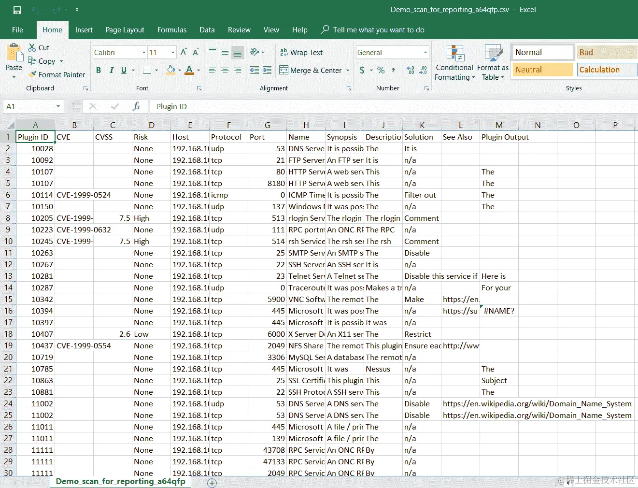This screenshot has width=638, height=488.
Task: Expand the Paste options arrow
Action: click(x=14, y=77)
